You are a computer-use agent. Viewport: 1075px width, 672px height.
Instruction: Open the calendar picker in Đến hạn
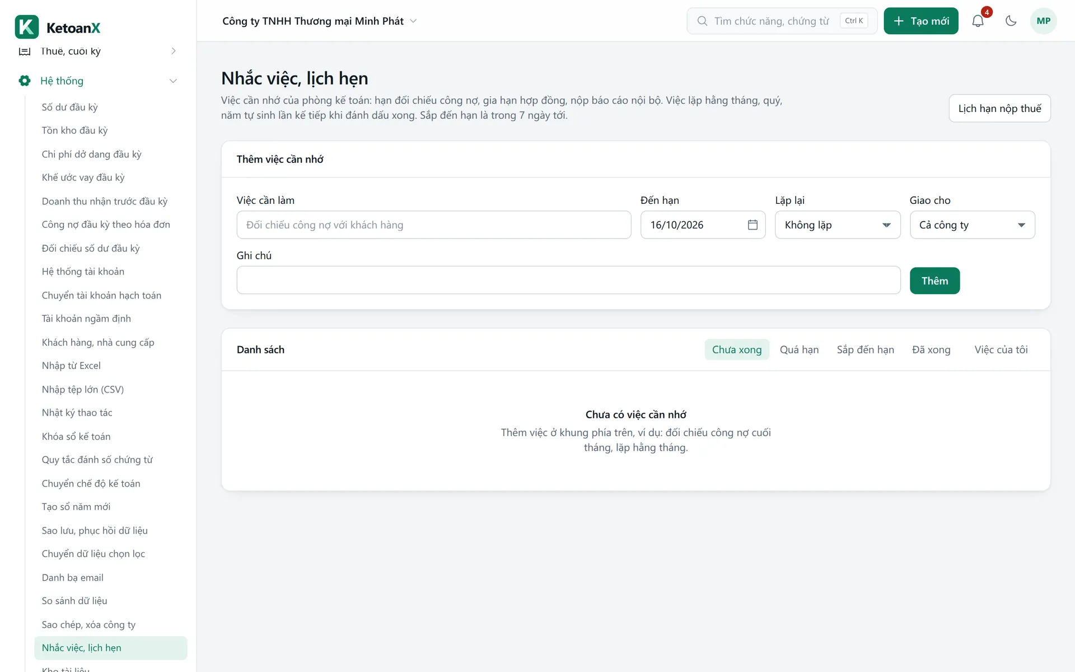point(752,225)
